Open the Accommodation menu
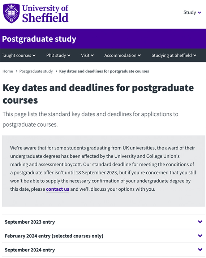Viewport: 206px width, 258px height. point(123,55)
